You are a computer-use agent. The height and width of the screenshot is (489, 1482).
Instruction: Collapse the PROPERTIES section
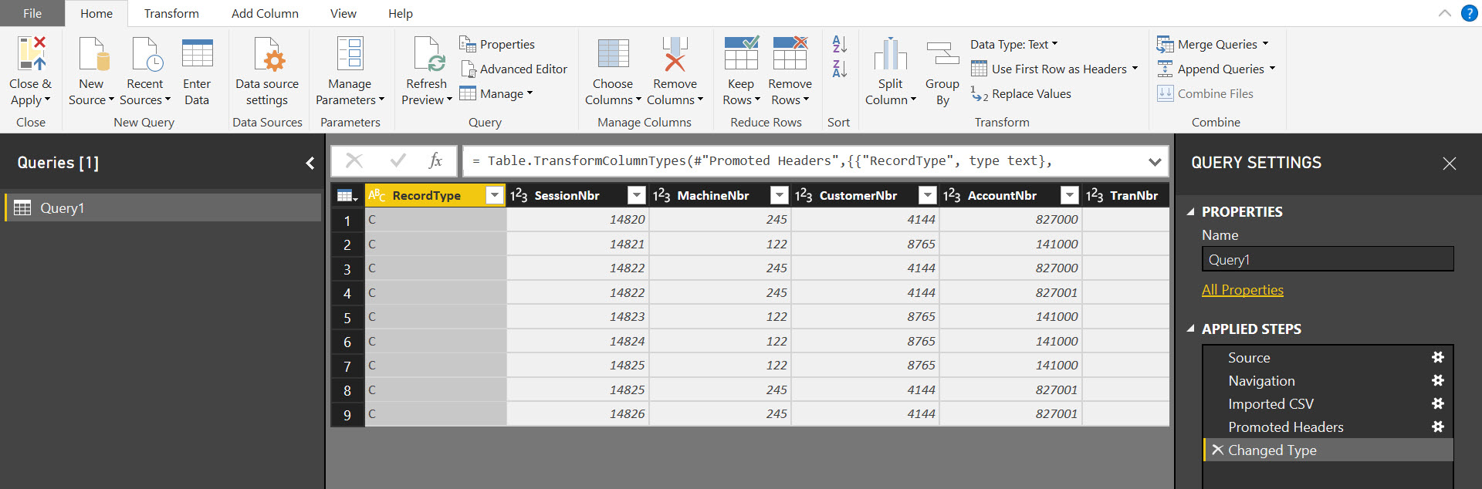click(1190, 211)
